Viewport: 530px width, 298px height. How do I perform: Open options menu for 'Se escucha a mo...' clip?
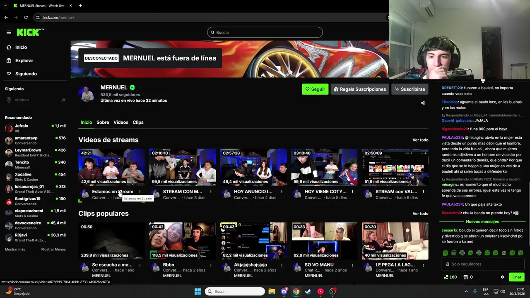pos(140,265)
